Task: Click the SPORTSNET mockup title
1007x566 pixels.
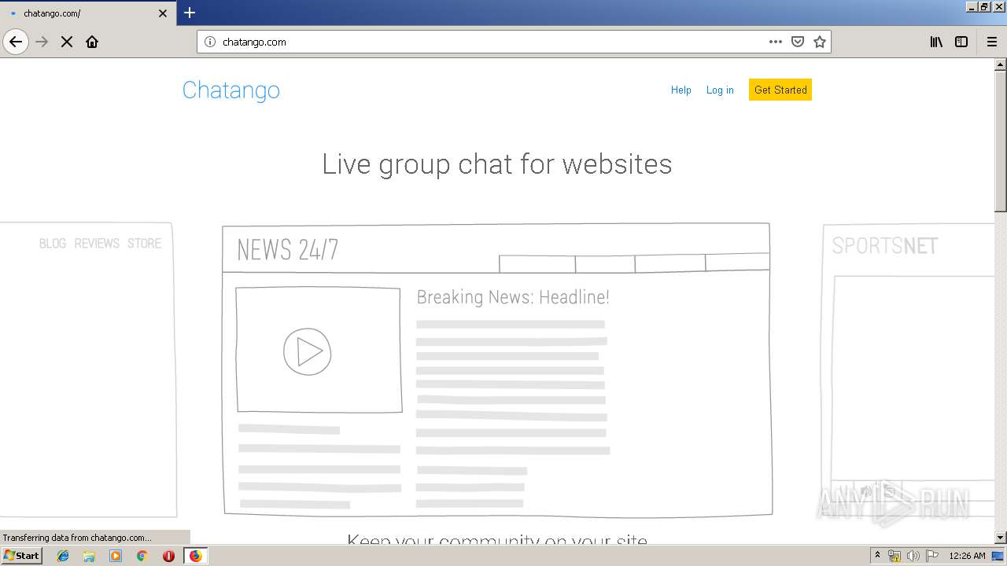Action: 885,246
